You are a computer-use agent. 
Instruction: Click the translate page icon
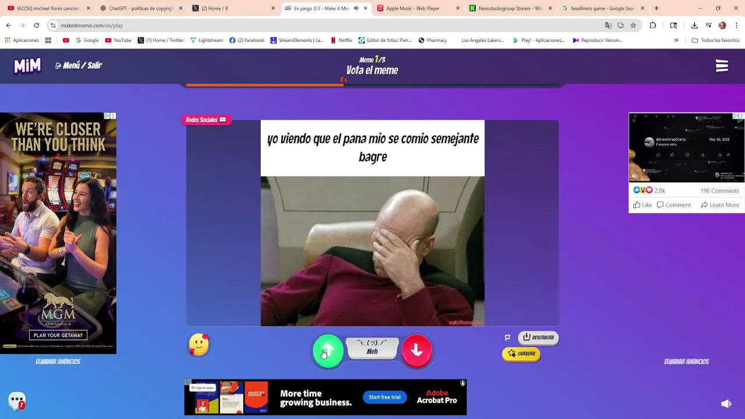click(x=608, y=25)
